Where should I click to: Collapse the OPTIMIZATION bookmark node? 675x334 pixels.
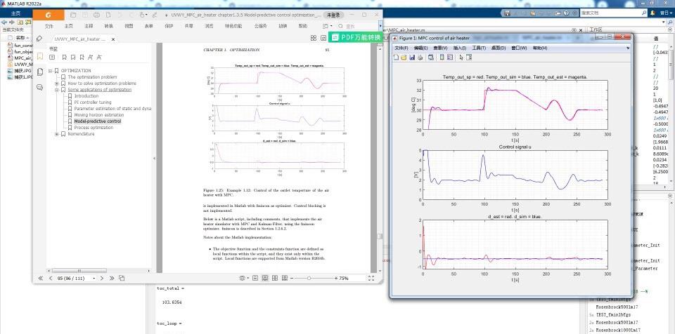pyautogui.click(x=51, y=70)
